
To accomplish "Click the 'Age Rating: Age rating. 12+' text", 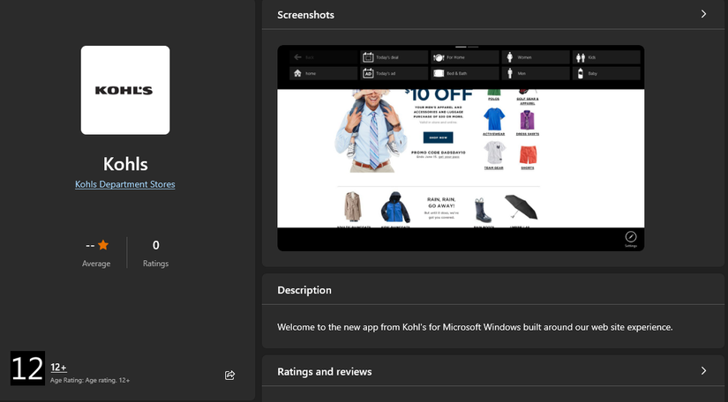I will click(90, 380).
